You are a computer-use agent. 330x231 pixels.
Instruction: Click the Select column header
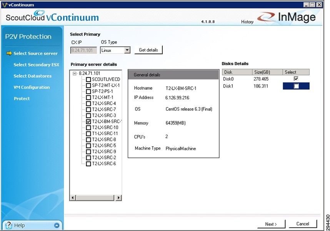click(296, 72)
